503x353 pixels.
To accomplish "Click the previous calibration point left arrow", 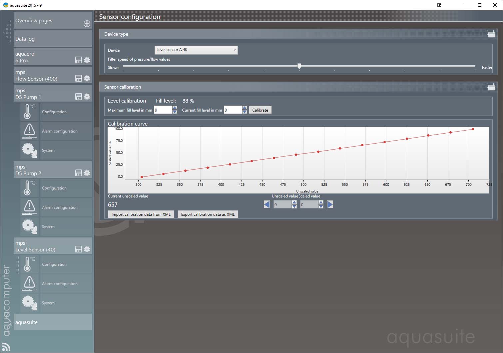I will click(267, 204).
